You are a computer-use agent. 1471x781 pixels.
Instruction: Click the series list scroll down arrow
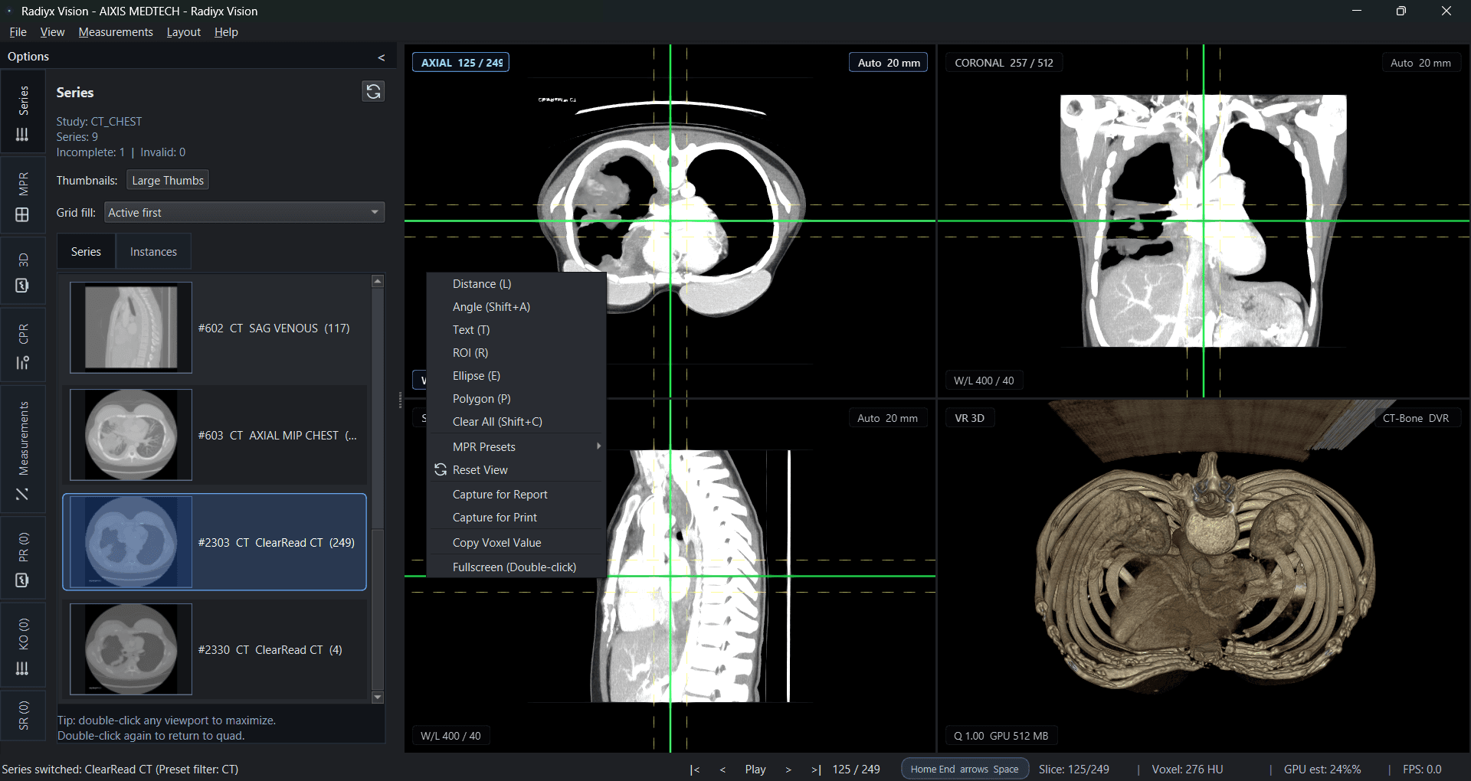tap(378, 698)
